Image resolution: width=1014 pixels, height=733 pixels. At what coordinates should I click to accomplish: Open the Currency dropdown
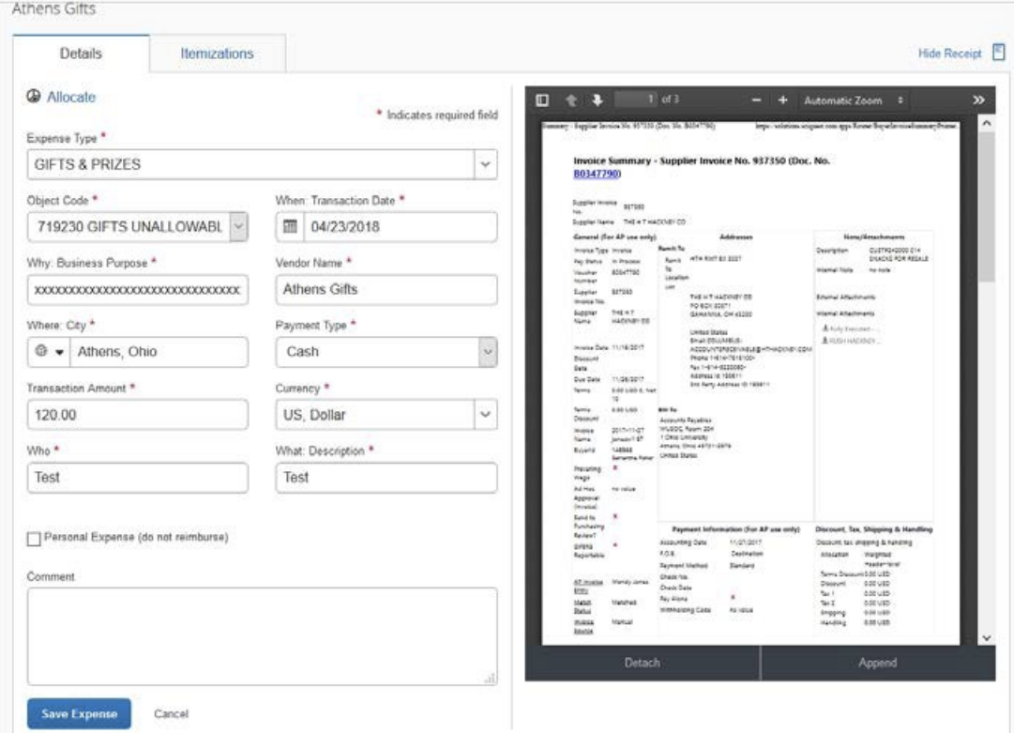(x=485, y=414)
